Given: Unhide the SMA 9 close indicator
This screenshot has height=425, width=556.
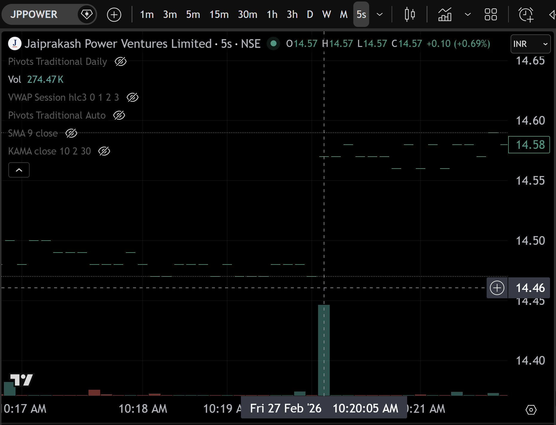Looking at the screenshot, I should coord(71,133).
